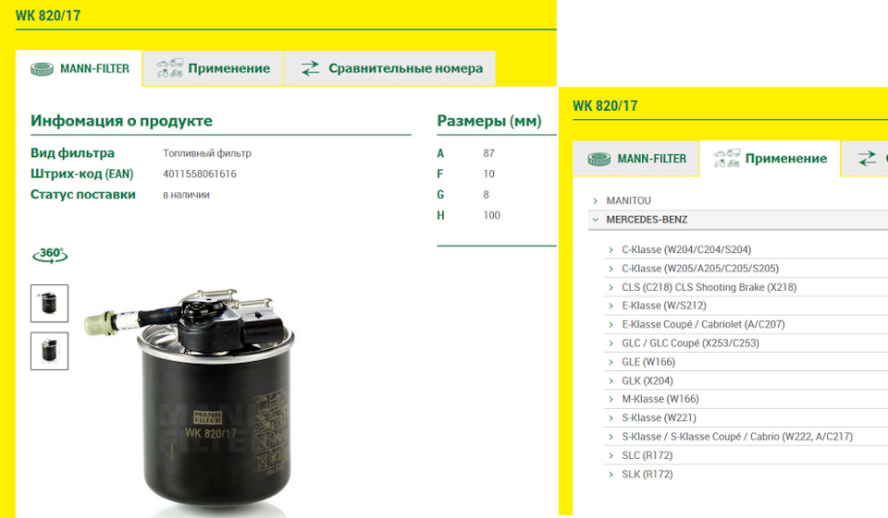This screenshot has height=518, width=888.
Task: Open the left panel Применение tab
Action: [x=213, y=68]
